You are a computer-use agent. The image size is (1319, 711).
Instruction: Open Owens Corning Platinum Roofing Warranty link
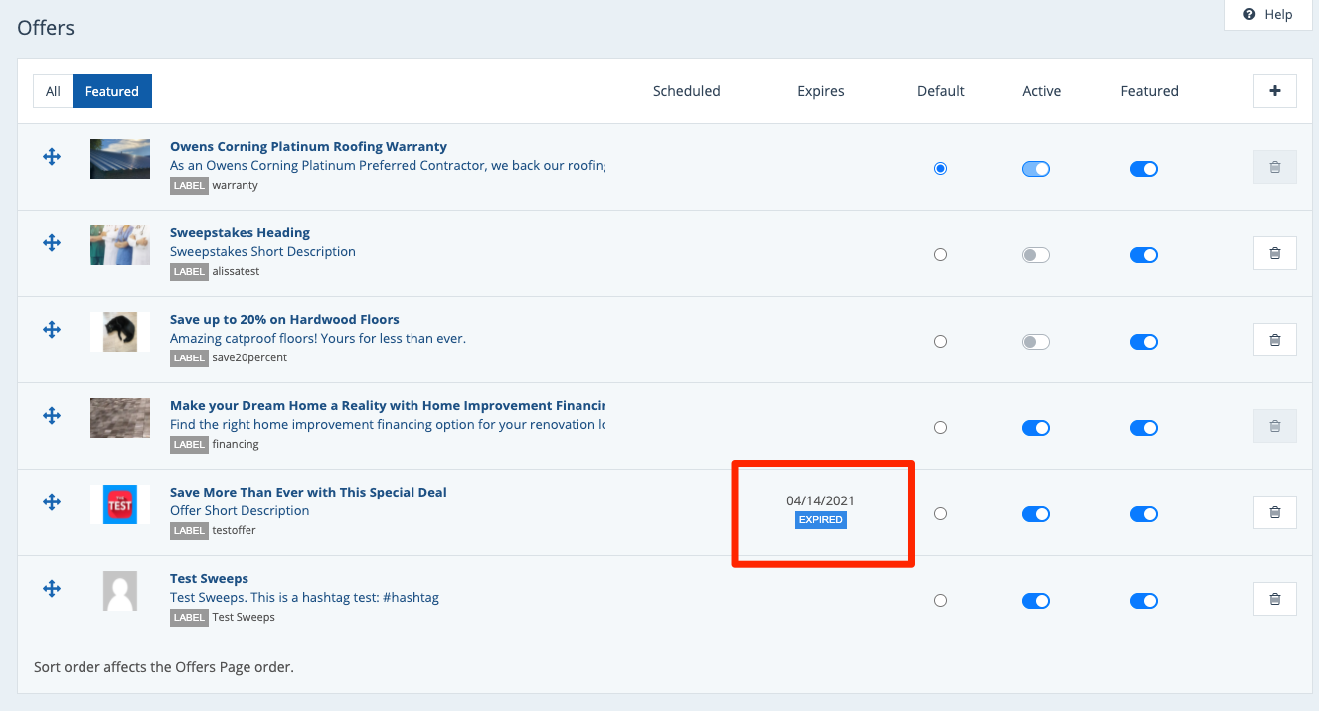(308, 147)
